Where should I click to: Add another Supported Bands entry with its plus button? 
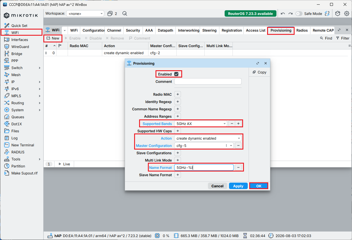(x=238, y=124)
